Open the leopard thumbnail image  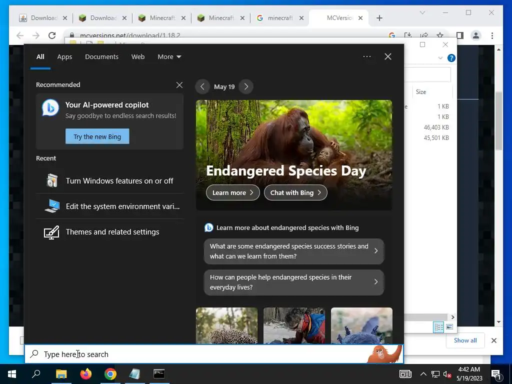[226, 325]
